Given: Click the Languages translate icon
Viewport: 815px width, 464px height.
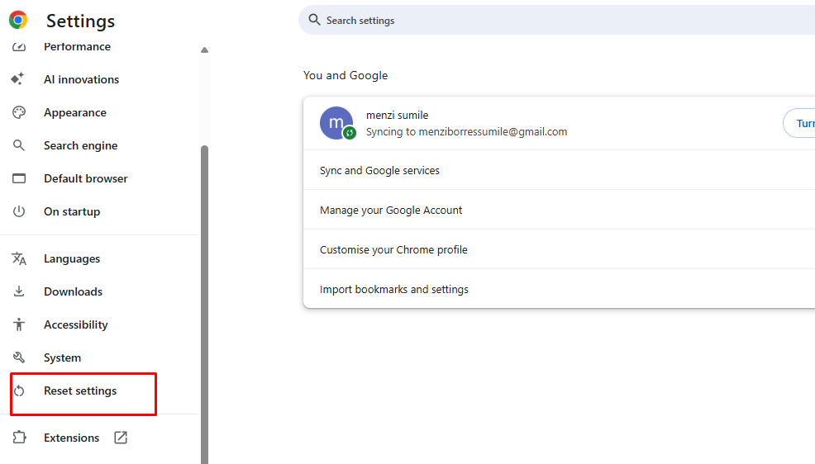Looking at the screenshot, I should [x=18, y=258].
